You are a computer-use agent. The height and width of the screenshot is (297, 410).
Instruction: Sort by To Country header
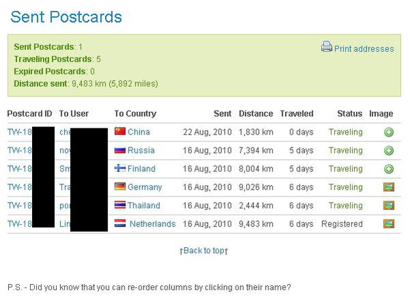tap(135, 113)
